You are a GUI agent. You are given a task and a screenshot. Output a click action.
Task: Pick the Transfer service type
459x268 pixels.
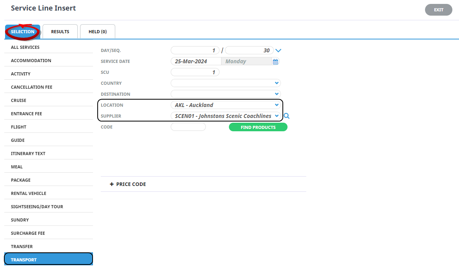pos(22,247)
